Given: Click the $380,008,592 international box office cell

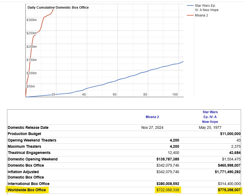Looking at the screenshot, I should 168,184.
